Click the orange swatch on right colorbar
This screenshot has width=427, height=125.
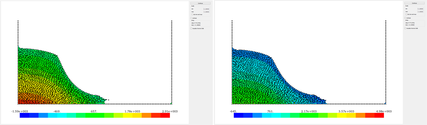[x=360, y=115]
